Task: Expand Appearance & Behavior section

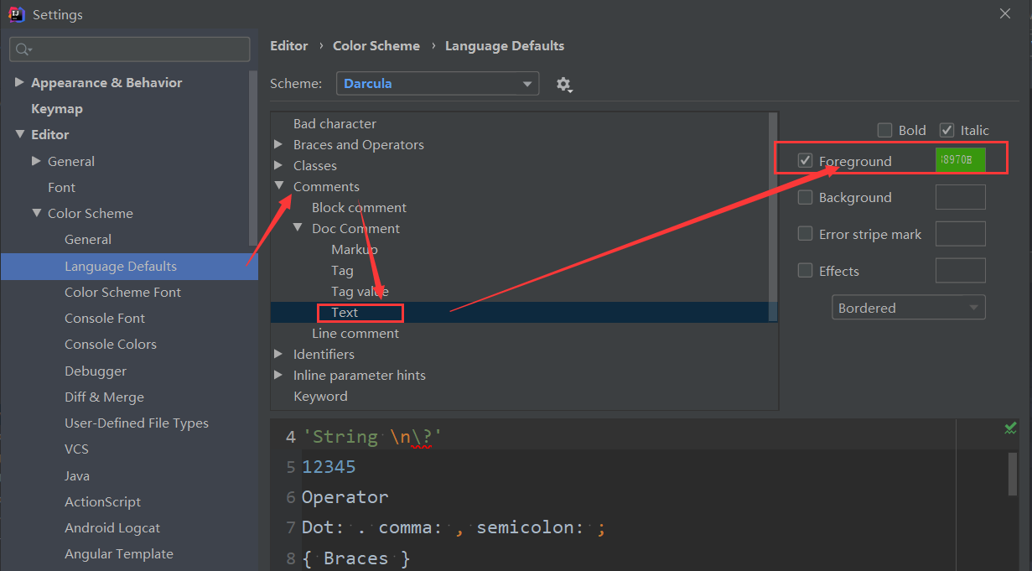Action: coord(19,82)
